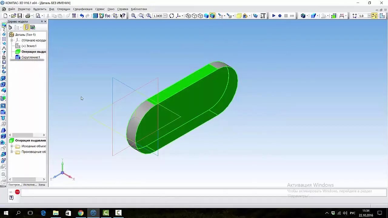
Task: Open the step value 1.0 dropdown
Action: coord(369,16)
